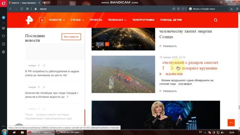Open the ТЕЛЕПРОГРАММА menu item
240x135 pixels.
[143, 20]
